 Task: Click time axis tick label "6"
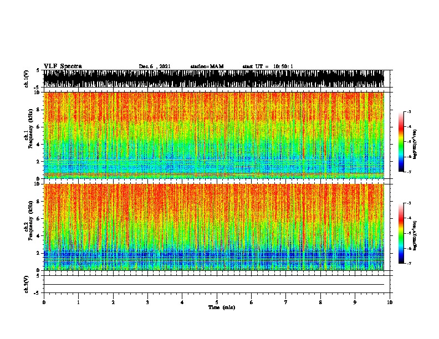pyautogui.click(x=252, y=302)
